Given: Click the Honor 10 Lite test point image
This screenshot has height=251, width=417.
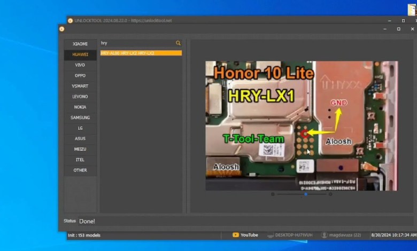Looking at the screenshot, I should (302, 126).
